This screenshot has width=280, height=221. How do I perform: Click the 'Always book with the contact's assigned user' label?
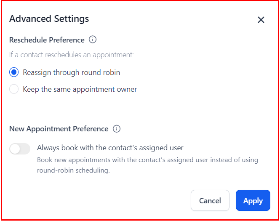click(110, 148)
